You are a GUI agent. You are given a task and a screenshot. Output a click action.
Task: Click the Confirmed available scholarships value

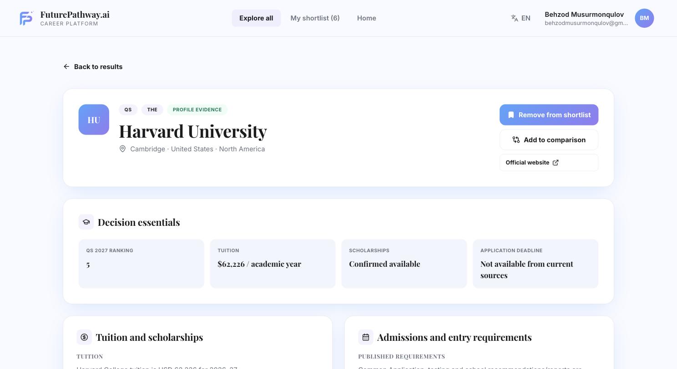[x=384, y=264]
